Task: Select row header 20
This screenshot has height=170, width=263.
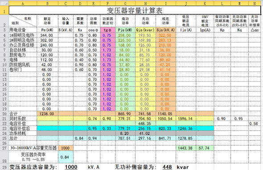Action: point(4,114)
